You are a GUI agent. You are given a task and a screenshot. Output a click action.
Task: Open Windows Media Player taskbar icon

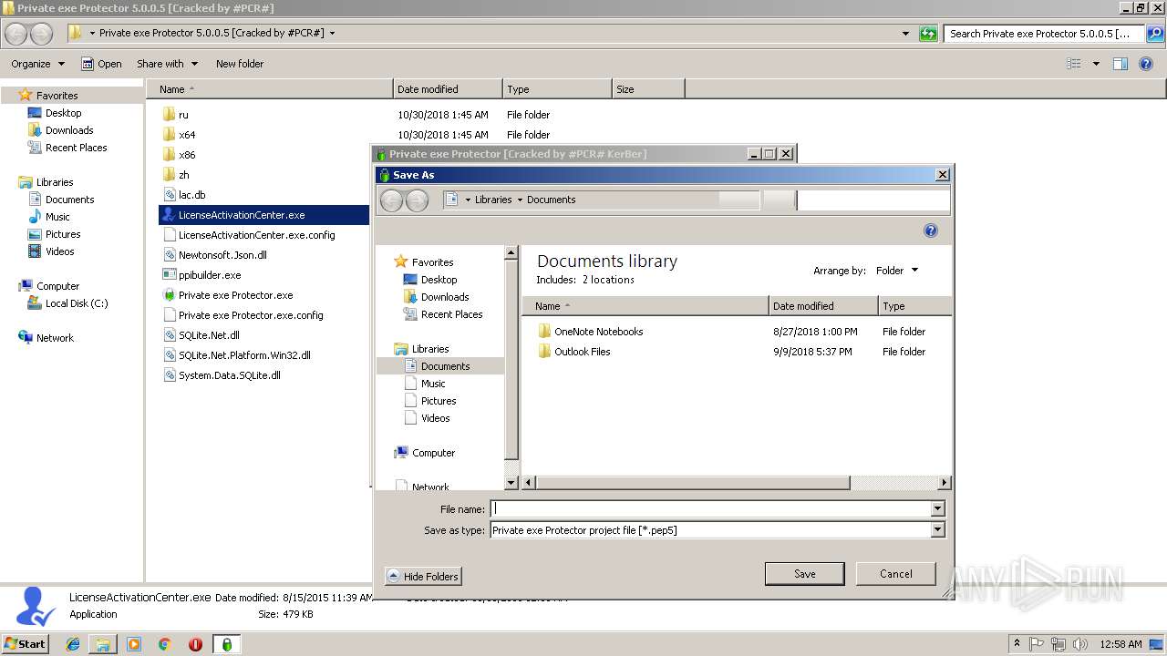click(x=134, y=644)
